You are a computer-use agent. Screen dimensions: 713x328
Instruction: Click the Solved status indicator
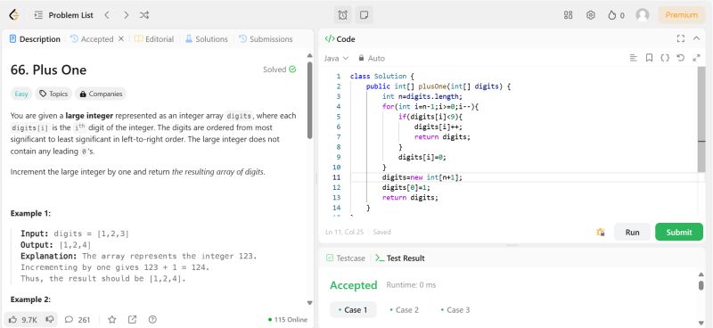click(x=280, y=70)
